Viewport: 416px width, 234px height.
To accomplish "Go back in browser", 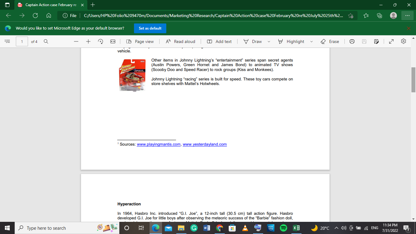I will [x=9, y=16].
